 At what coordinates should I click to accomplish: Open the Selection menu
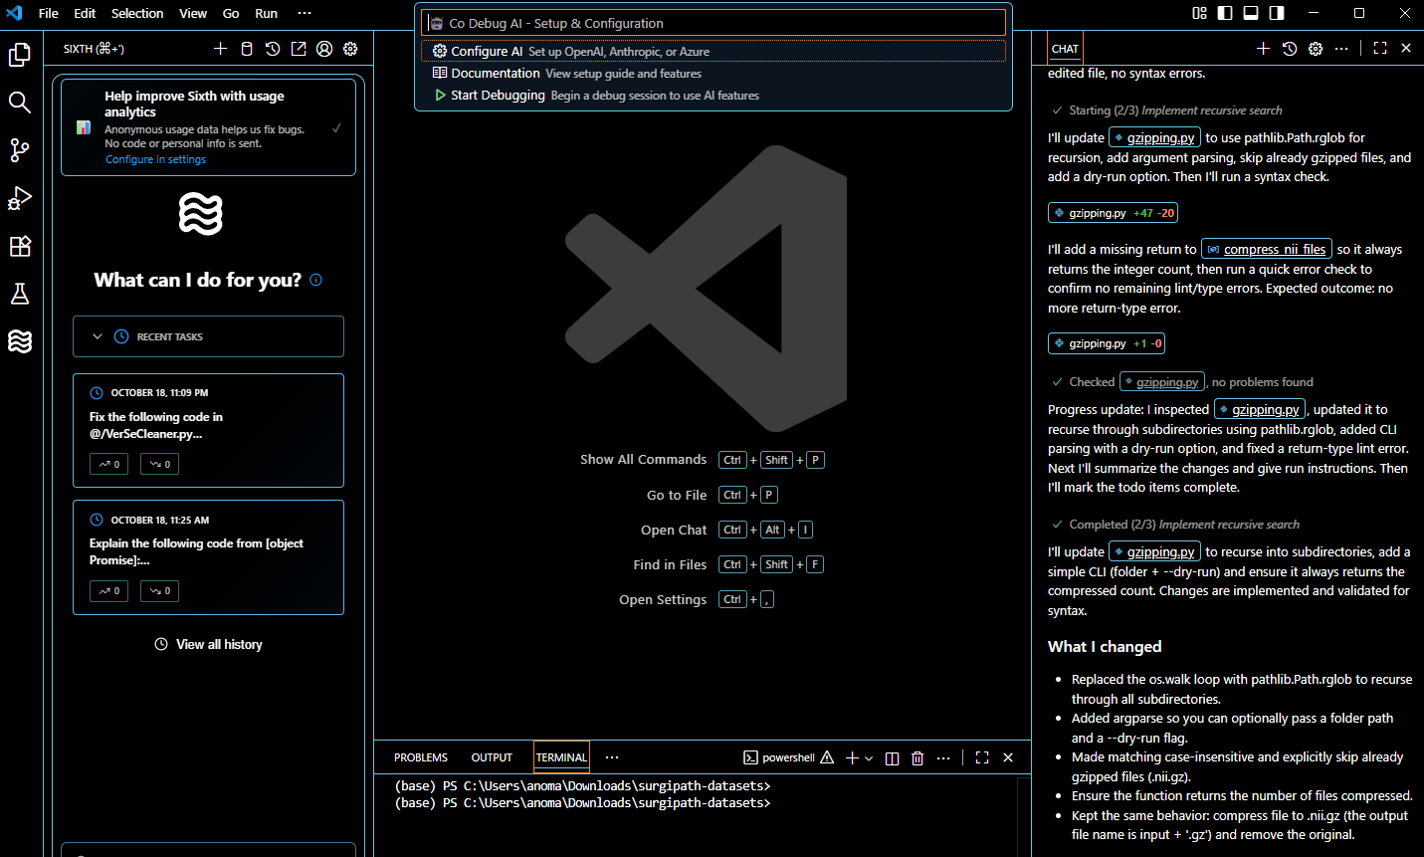[137, 13]
